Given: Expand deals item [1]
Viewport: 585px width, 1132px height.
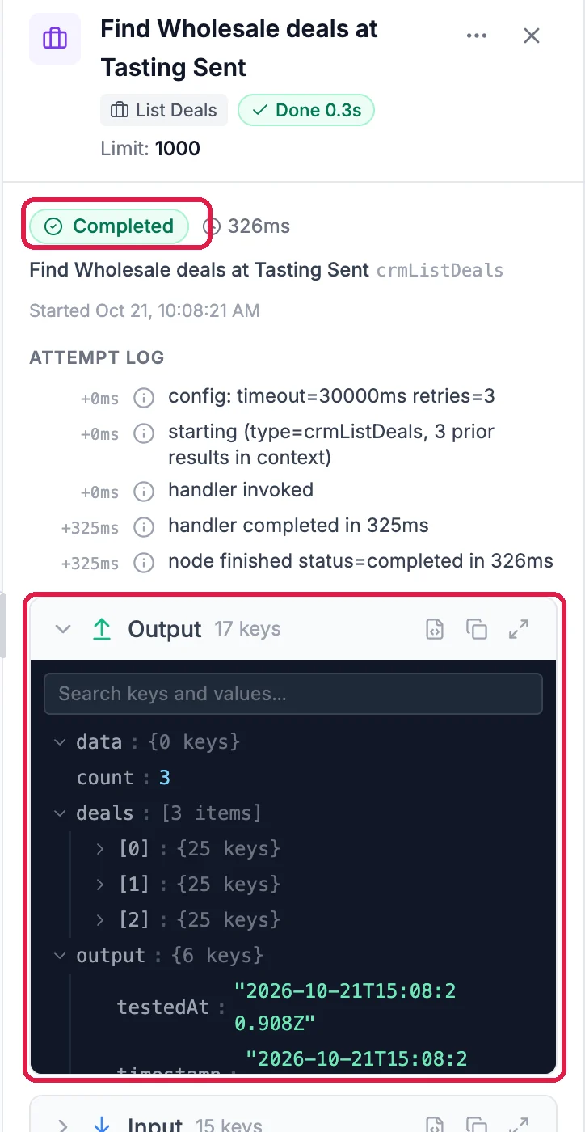Looking at the screenshot, I should pyautogui.click(x=100, y=885).
